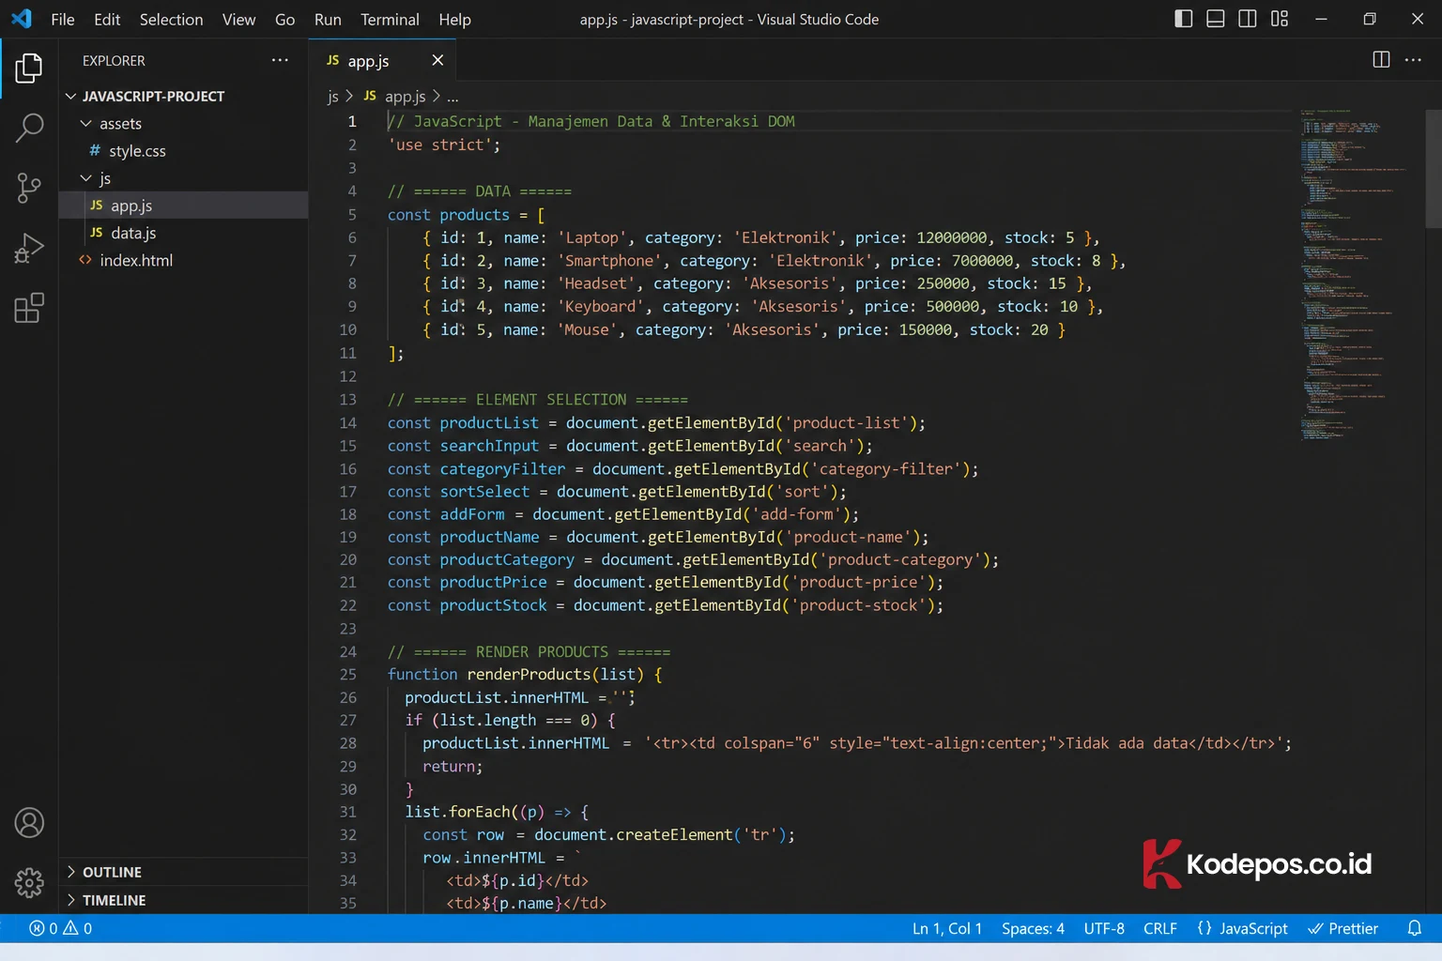1442x961 pixels.
Task: Open notifications bell in status bar
Action: tap(1415, 928)
